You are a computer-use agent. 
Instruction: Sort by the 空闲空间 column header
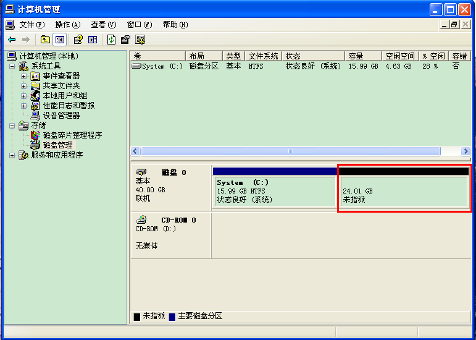[401, 56]
